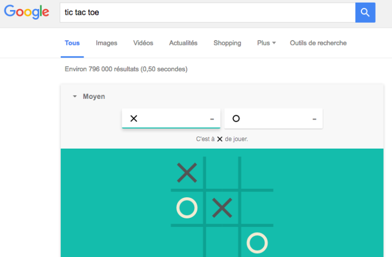
Task: Open Outils de recherche
Action: (318, 43)
